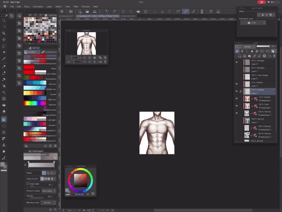The width and height of the screenshot is (282, 212).
Task: Choose the Lasso selection tool
Action: click(4, 46)
